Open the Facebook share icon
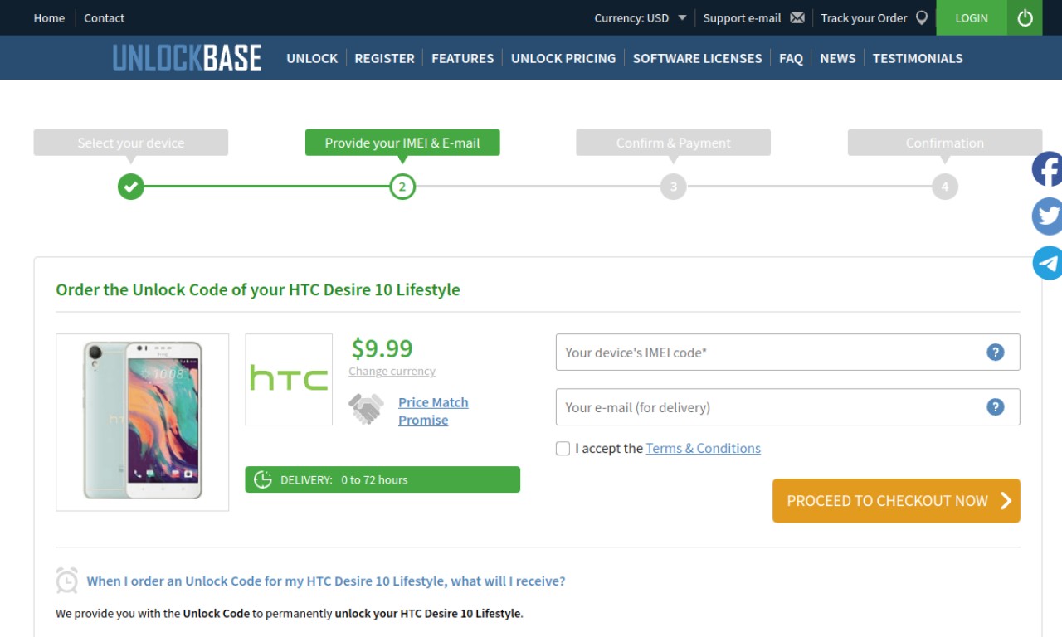Image resolution: width=1062 pixels, height=637 pixels. click(x=1047, y=169)
